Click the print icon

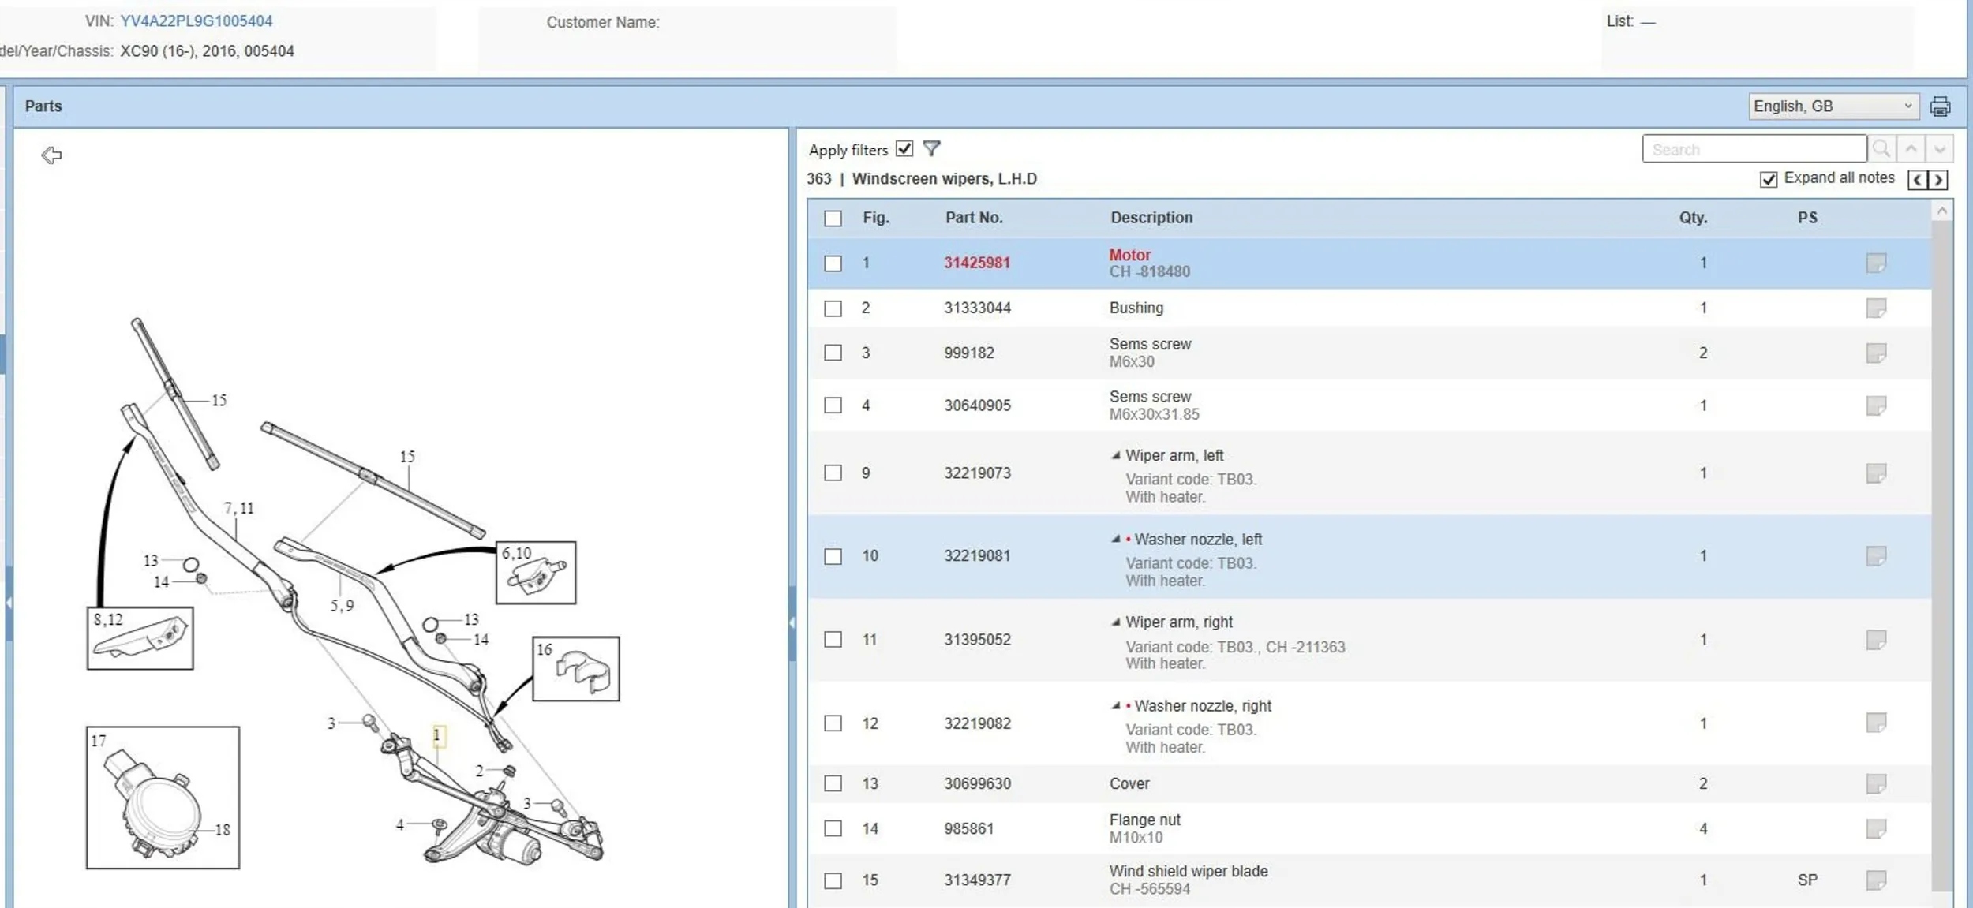point(1940,106)
